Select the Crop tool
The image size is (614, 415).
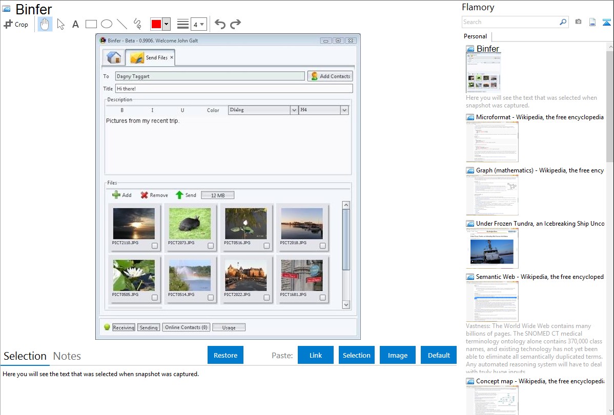[16, 24]
